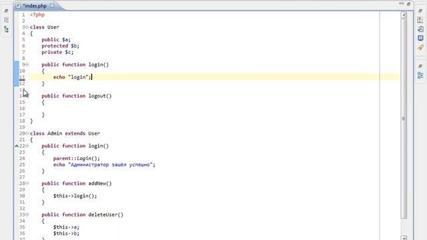Click the 'public $a;' declaration
427x240 pixels.
click(x=56, y=40)
